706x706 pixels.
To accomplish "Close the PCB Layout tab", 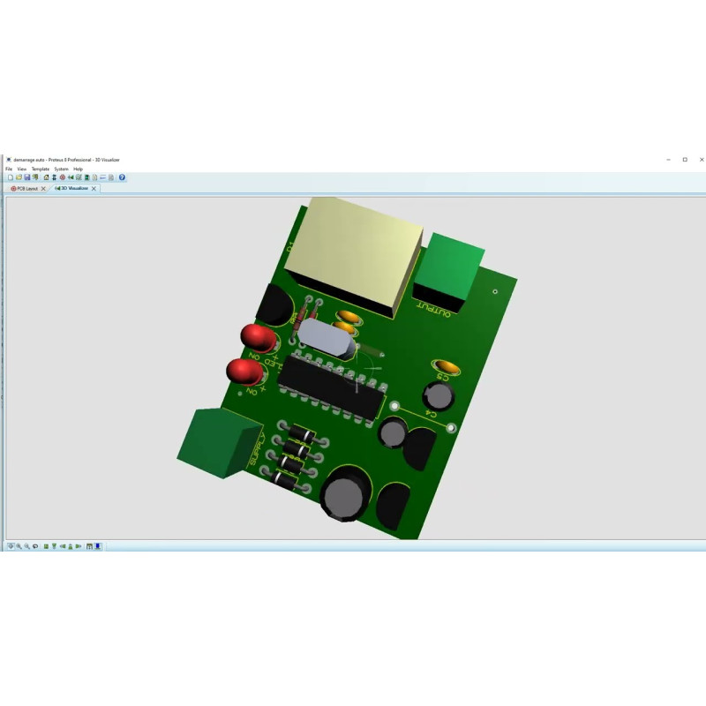I will (43, 188).
